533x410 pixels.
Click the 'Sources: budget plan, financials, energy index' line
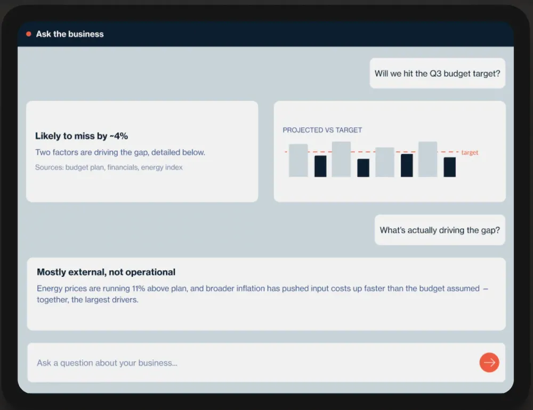[x=109, y=167]
